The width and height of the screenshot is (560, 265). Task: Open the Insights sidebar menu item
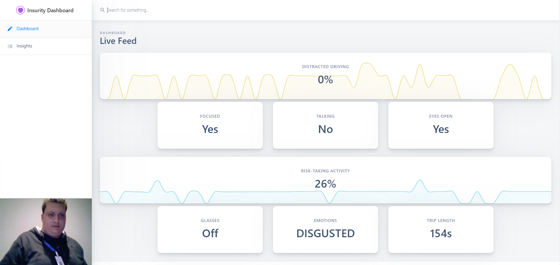[24, 46]
